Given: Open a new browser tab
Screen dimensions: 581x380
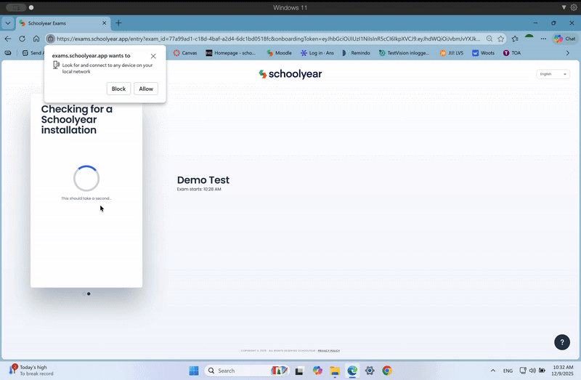Looking at the screenshot, I should coord(118,23).
